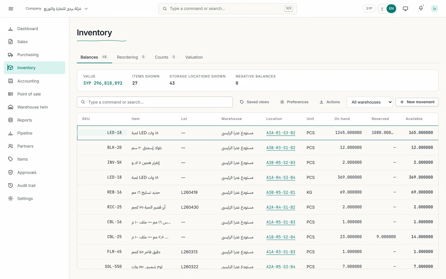Open notifications bell

click(x=421, y=8)
